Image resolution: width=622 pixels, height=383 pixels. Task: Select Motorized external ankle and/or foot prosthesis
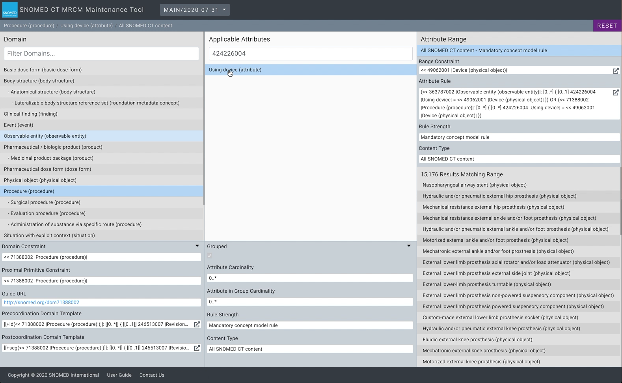tap(518, 240)
